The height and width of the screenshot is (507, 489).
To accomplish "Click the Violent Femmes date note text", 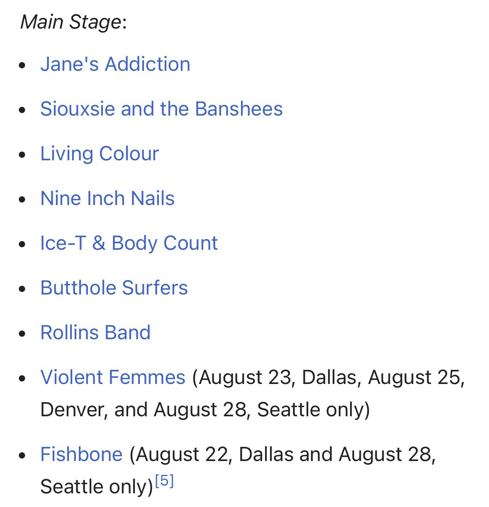I will click(x=328, y=378).
